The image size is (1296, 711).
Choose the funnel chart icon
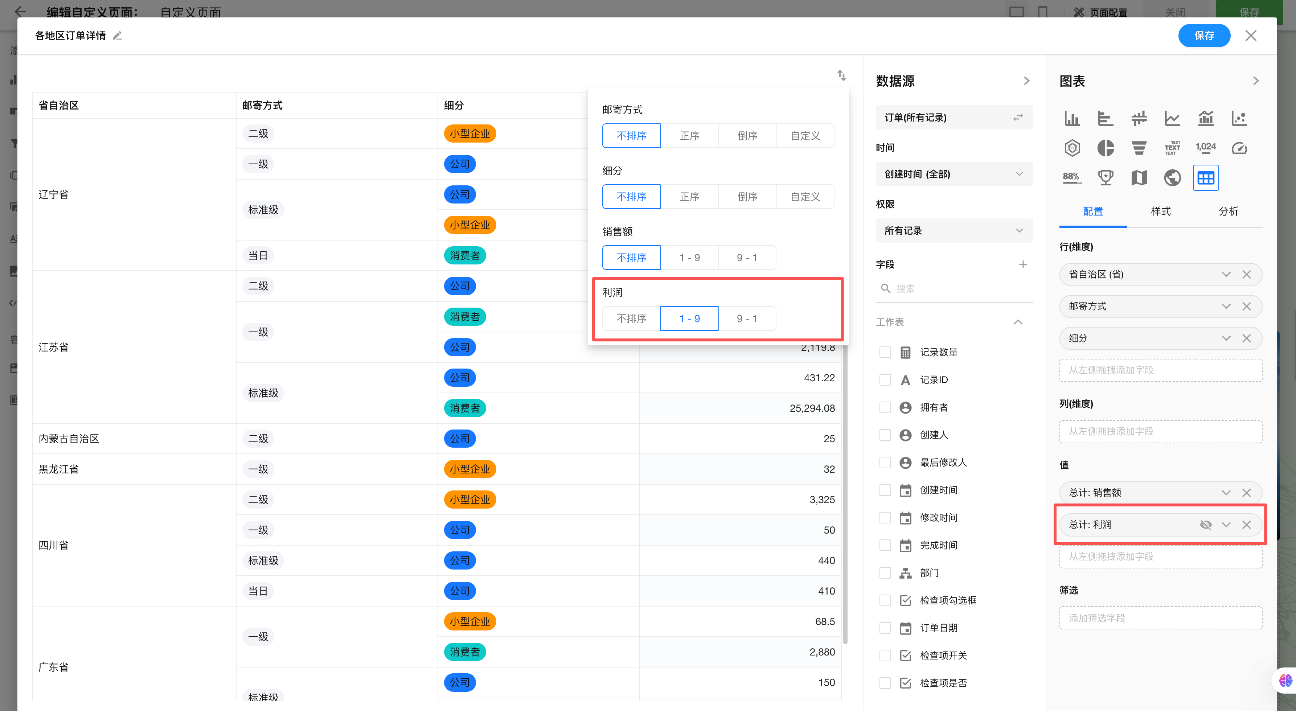pos(1139,148)
